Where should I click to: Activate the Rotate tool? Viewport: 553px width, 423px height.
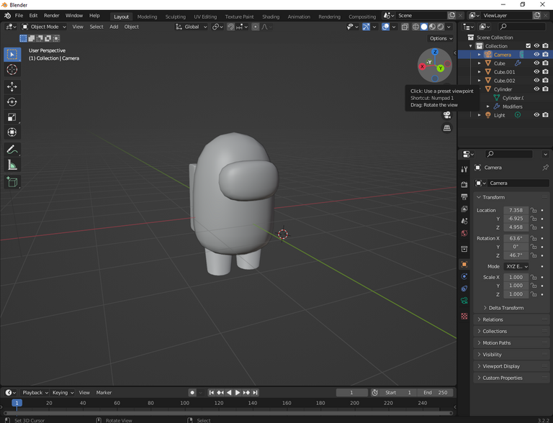pyautogui.click(x=12, y=102)
